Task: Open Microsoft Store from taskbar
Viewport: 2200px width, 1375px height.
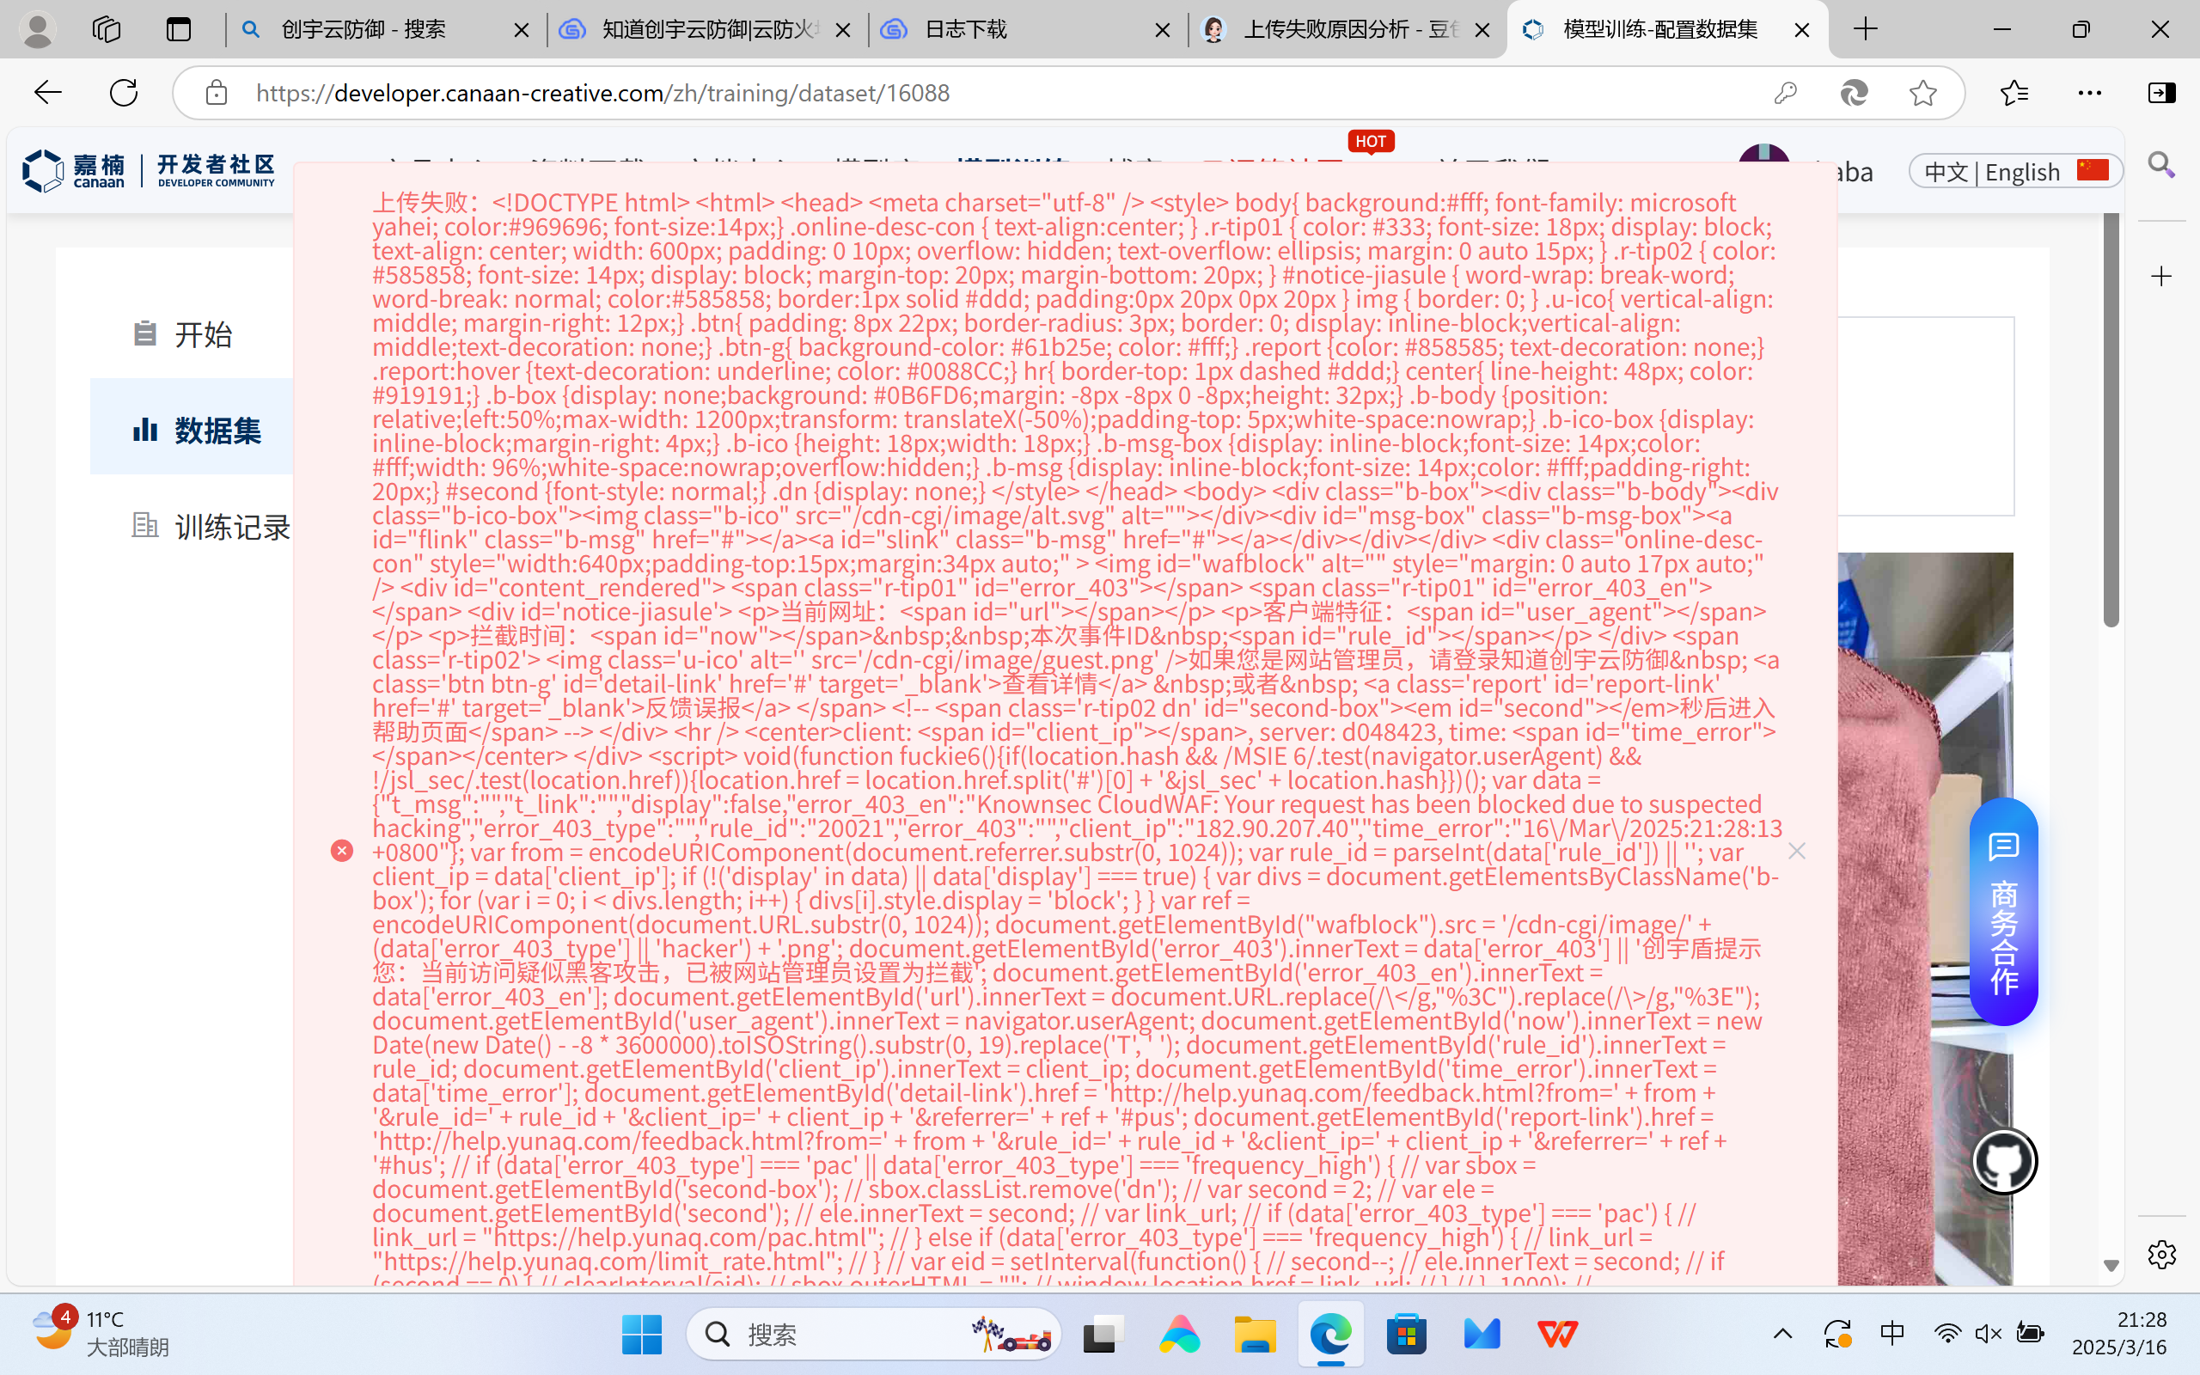Action: pyautogui.click(x=1406, y=1334)
